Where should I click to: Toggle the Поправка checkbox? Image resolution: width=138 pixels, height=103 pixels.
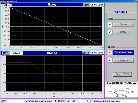coord(110,32)
